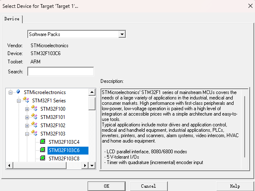The width and height of the screenshot is (255, 191).
Task: Select the STM32F101 tree label
Action: click(x=53, y=117)
